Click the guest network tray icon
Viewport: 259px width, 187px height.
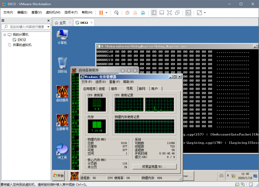[233, 176]
